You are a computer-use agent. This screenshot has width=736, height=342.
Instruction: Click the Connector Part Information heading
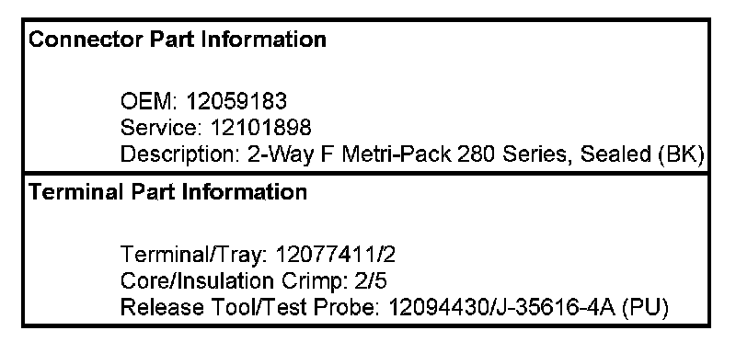178,40
